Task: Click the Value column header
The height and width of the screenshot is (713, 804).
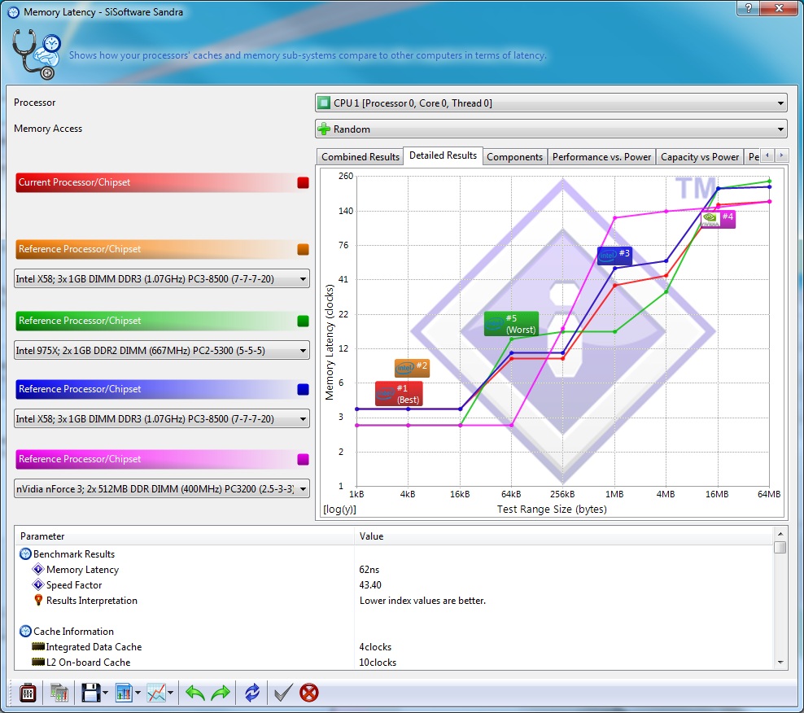Action: click(564, 536)
